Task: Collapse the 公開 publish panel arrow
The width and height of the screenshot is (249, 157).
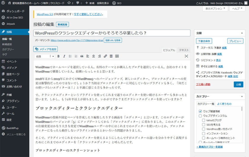Action: [x=242, y=33]
